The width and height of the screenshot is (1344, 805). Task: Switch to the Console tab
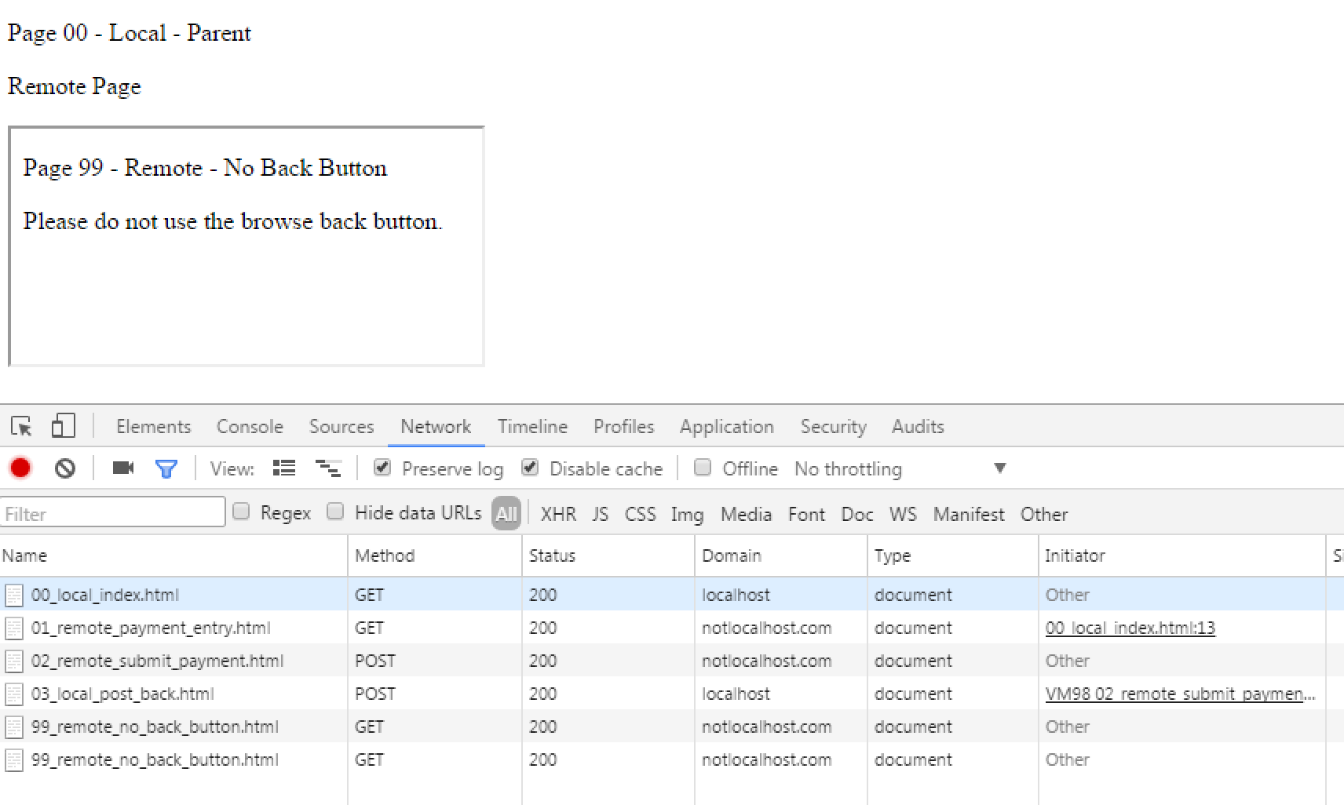click(250, 426)
